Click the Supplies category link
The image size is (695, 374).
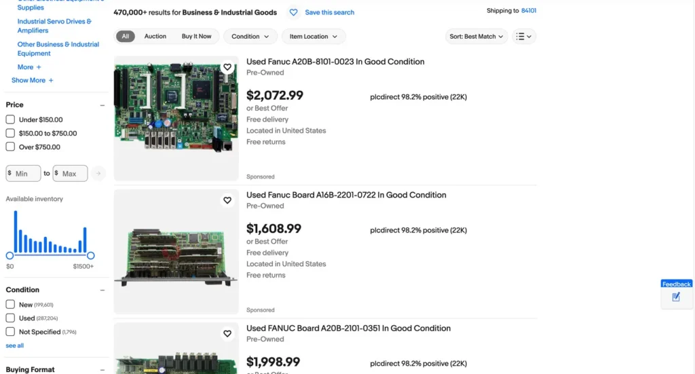tap(31, 7)
